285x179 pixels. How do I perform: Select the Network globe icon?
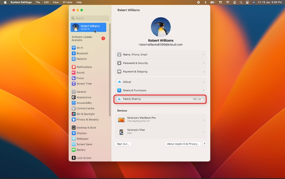(x=73, y=59)
